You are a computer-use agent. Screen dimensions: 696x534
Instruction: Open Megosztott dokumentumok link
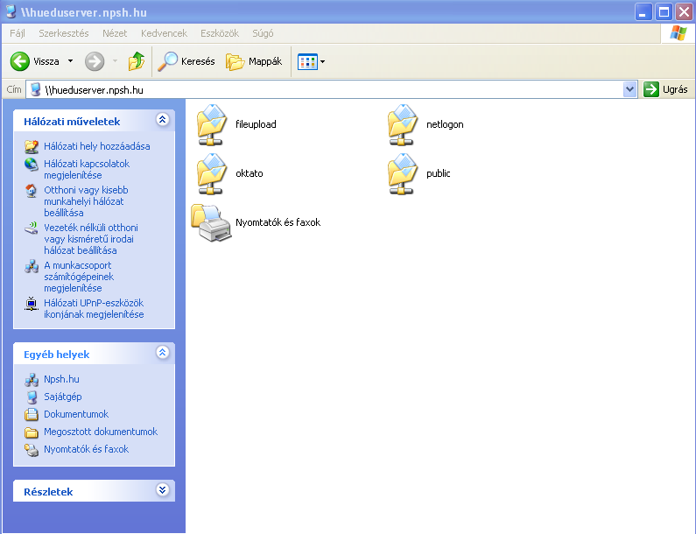[101, 432]
